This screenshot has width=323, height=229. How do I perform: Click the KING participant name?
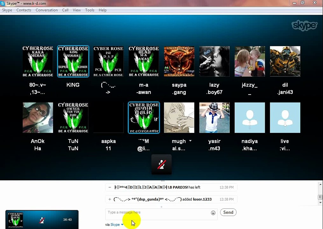click(73, 85)
